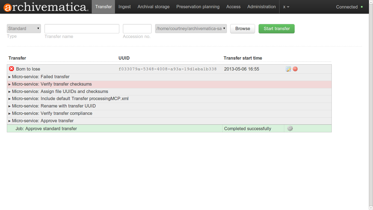The width and height of the screenshot is (373, 210).
Task: Click the Transfer name input field
Action: (x=82, y=29)
